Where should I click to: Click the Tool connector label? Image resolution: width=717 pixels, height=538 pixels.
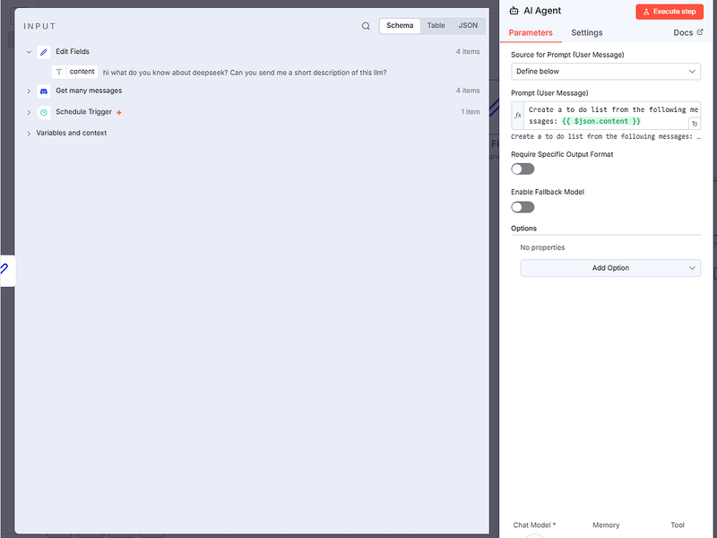678,525
